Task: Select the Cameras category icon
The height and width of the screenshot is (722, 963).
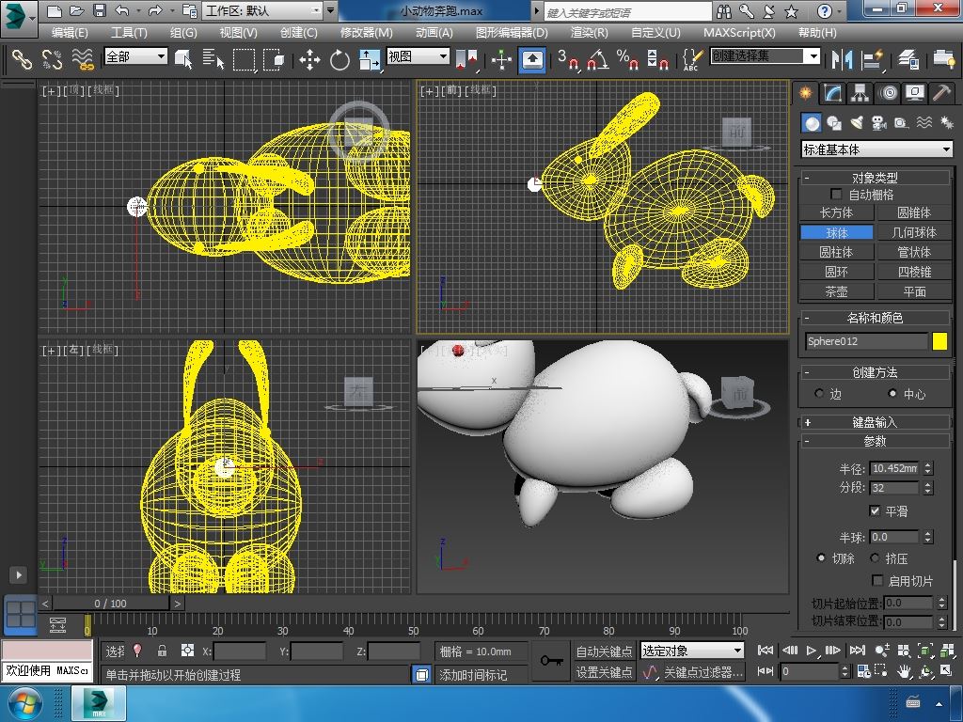Action: [x=879, y=123]
